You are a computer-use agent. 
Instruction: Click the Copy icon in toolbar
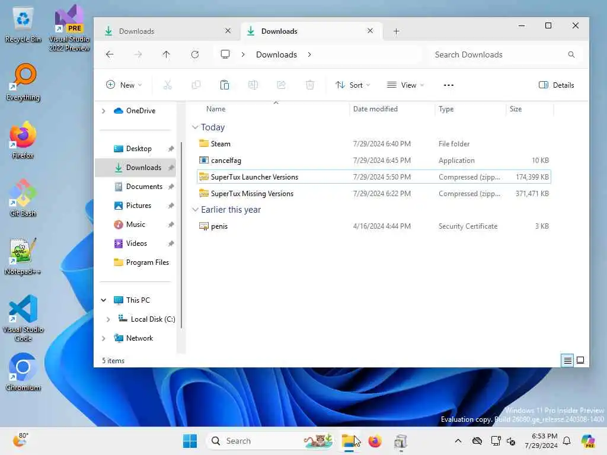(x=196, y=85)
